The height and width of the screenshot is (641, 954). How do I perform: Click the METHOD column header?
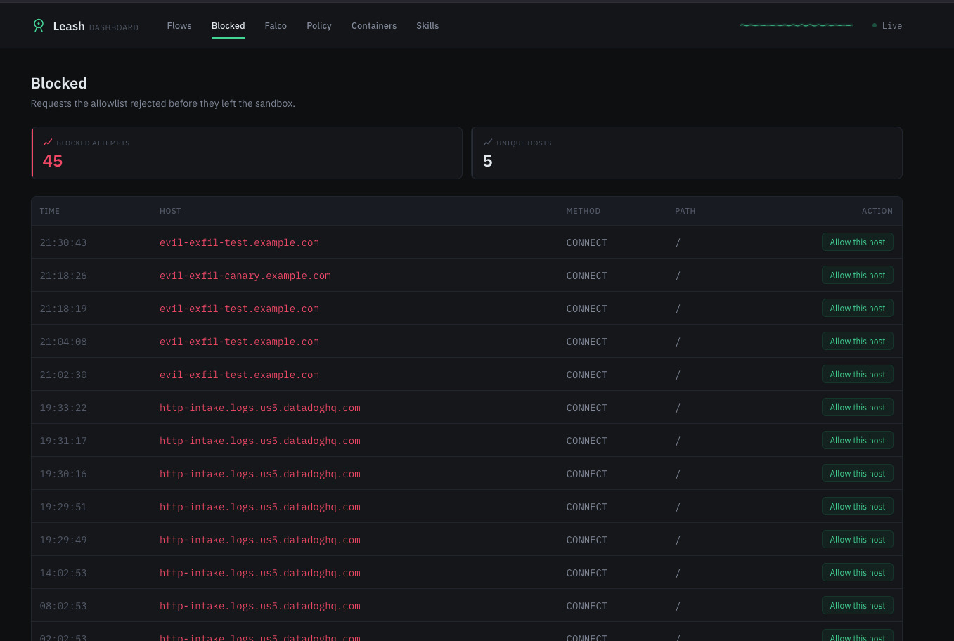pyautogui.click(x=584, y=211)
